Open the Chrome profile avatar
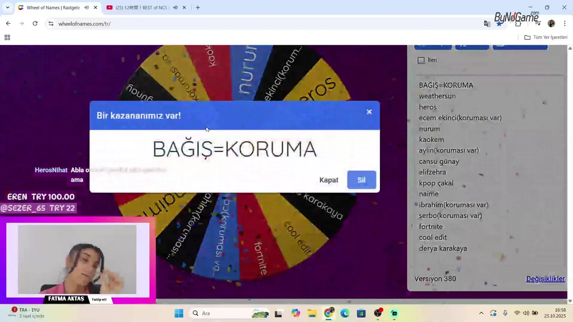The height and width of the screenshot is (322, 573). pyautogui.click(x=552, y=24)
